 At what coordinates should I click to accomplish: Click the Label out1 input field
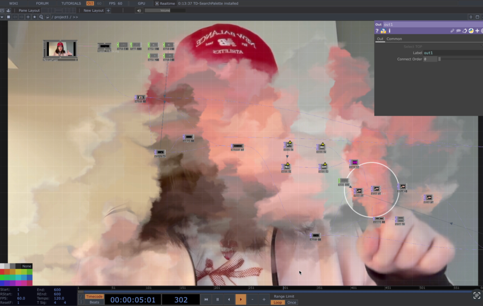point(453,53)
